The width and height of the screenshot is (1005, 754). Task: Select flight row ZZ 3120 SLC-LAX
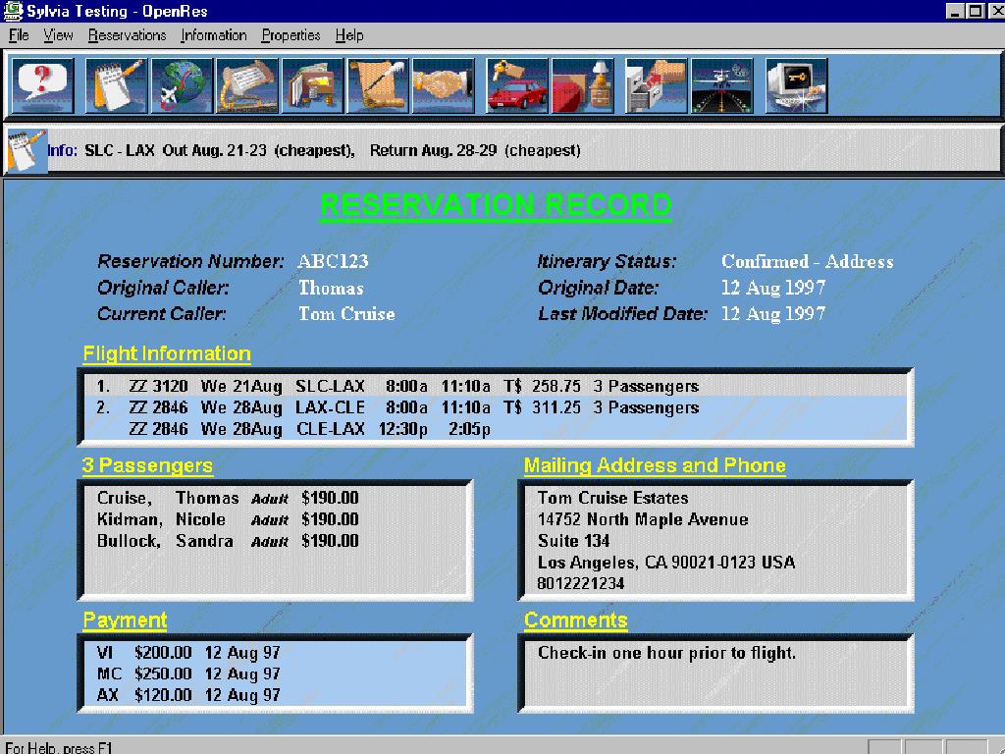pos(496,386)
